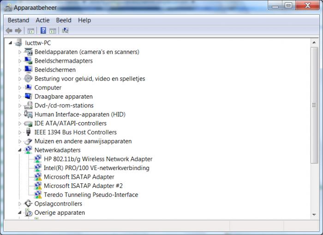The height and width of the screenshot is (235, 323).
Task: Expand Besturing voor geluid, video en spelletjes
Action: click(x=20, y=79)
